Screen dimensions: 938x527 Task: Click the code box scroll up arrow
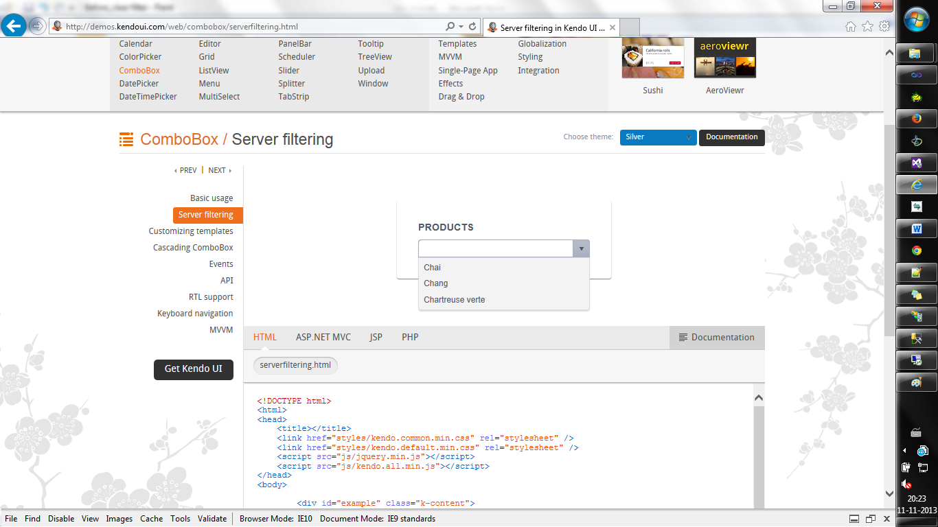coord(759,397)
